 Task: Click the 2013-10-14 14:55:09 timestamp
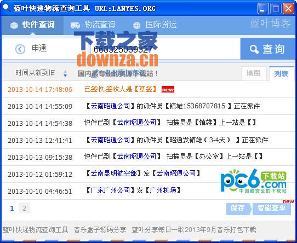coord(40,107)
